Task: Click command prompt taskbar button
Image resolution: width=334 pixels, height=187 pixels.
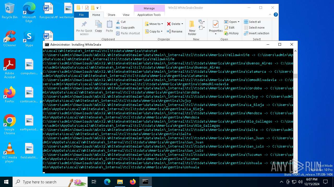Action: [145, 182]
